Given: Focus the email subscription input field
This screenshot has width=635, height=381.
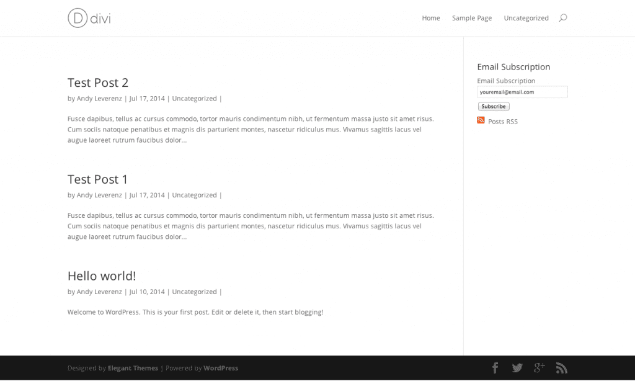Looking at the screenshot, I should pyautogui.click(x=522, y=92).
